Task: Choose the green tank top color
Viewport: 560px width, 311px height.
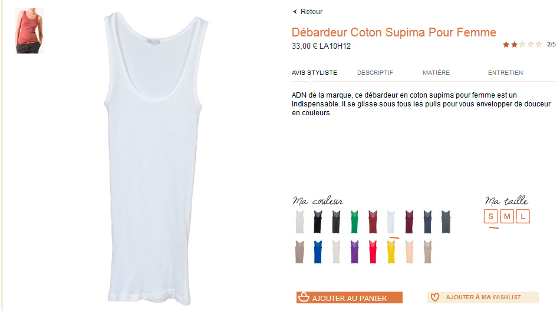Action: coord(354,222)
